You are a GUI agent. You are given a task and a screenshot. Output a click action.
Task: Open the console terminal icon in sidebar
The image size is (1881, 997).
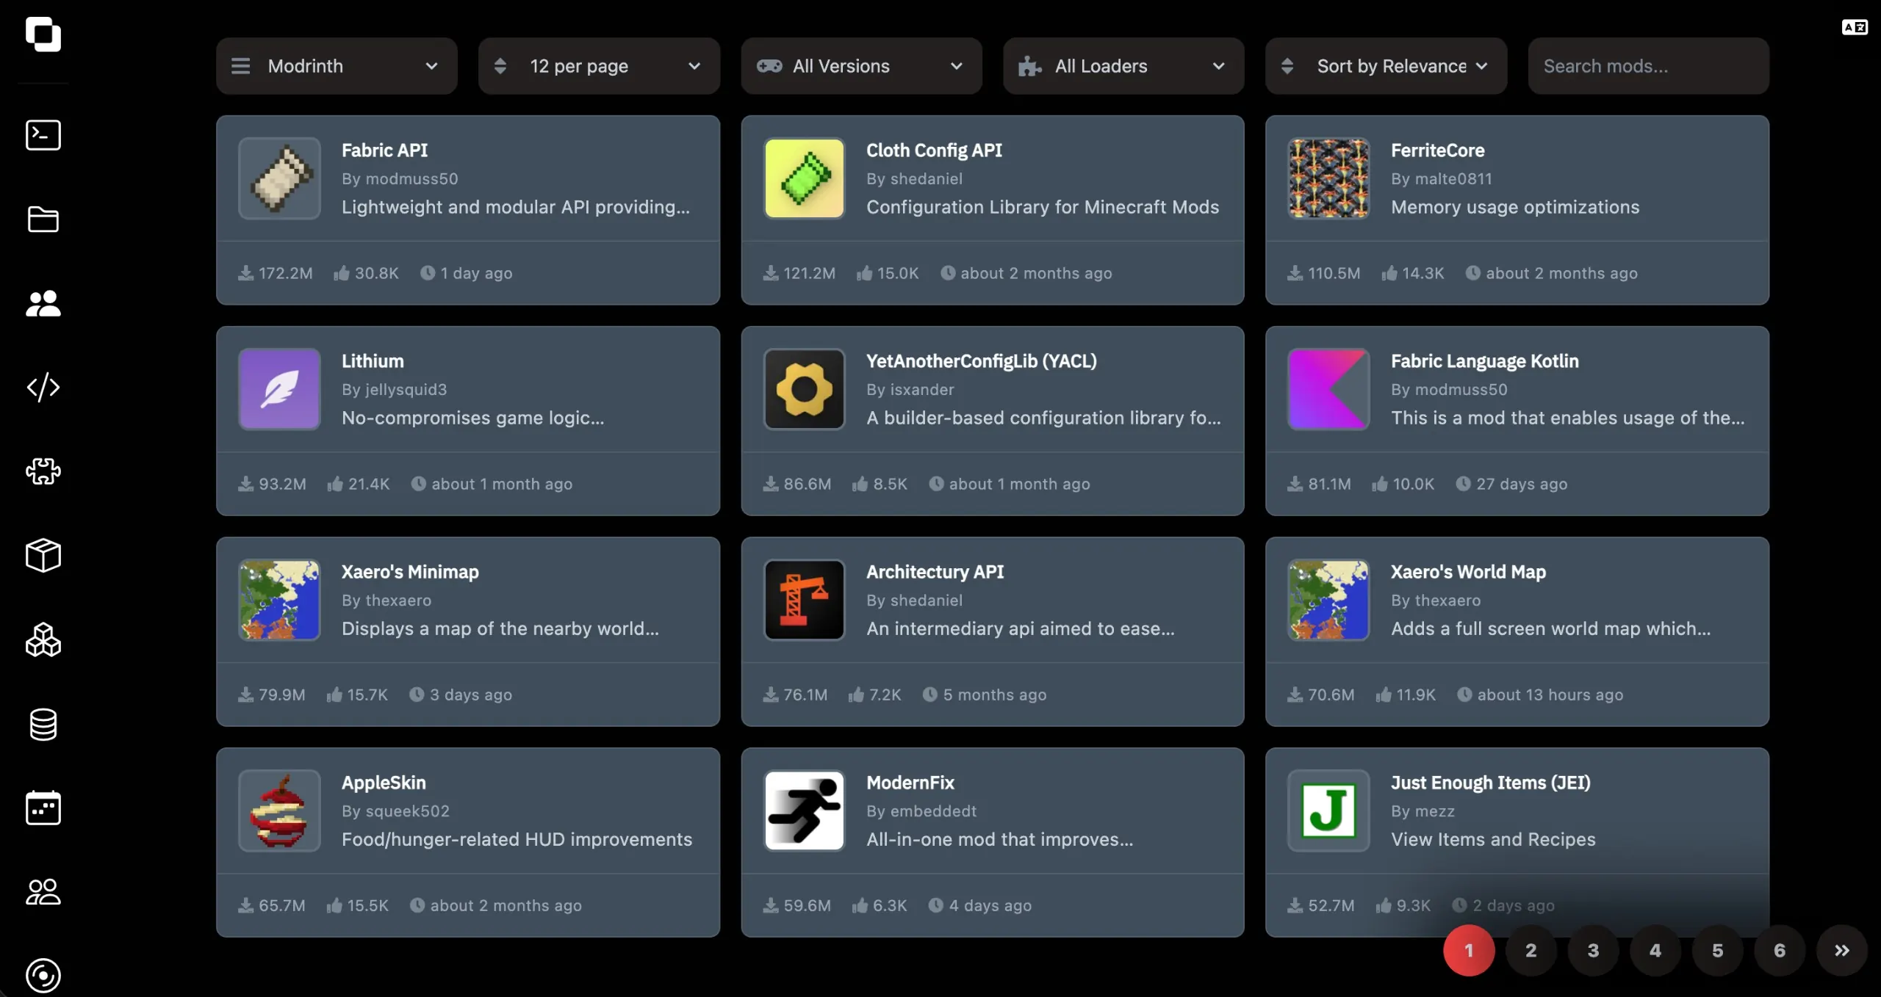tap(43, 135)
